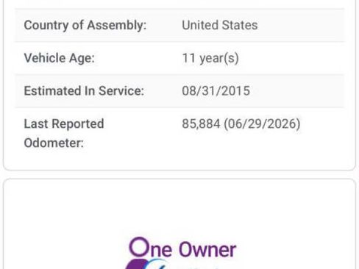Click the 08/31/2015 in-service date
Viewport: 359px width, 269px height.
pyautogui.click(x=216, y=91)
